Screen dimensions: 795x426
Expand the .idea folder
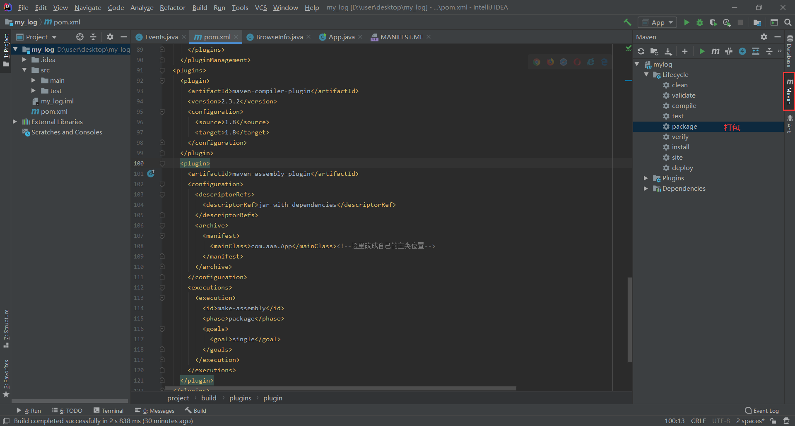coord(24,60)
